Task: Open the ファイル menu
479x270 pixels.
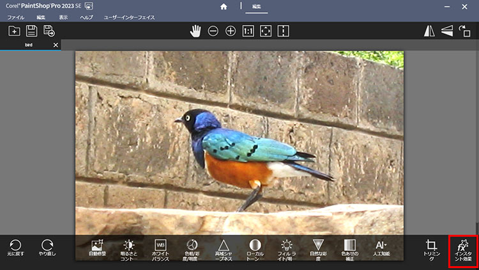Action: (15, 17)
